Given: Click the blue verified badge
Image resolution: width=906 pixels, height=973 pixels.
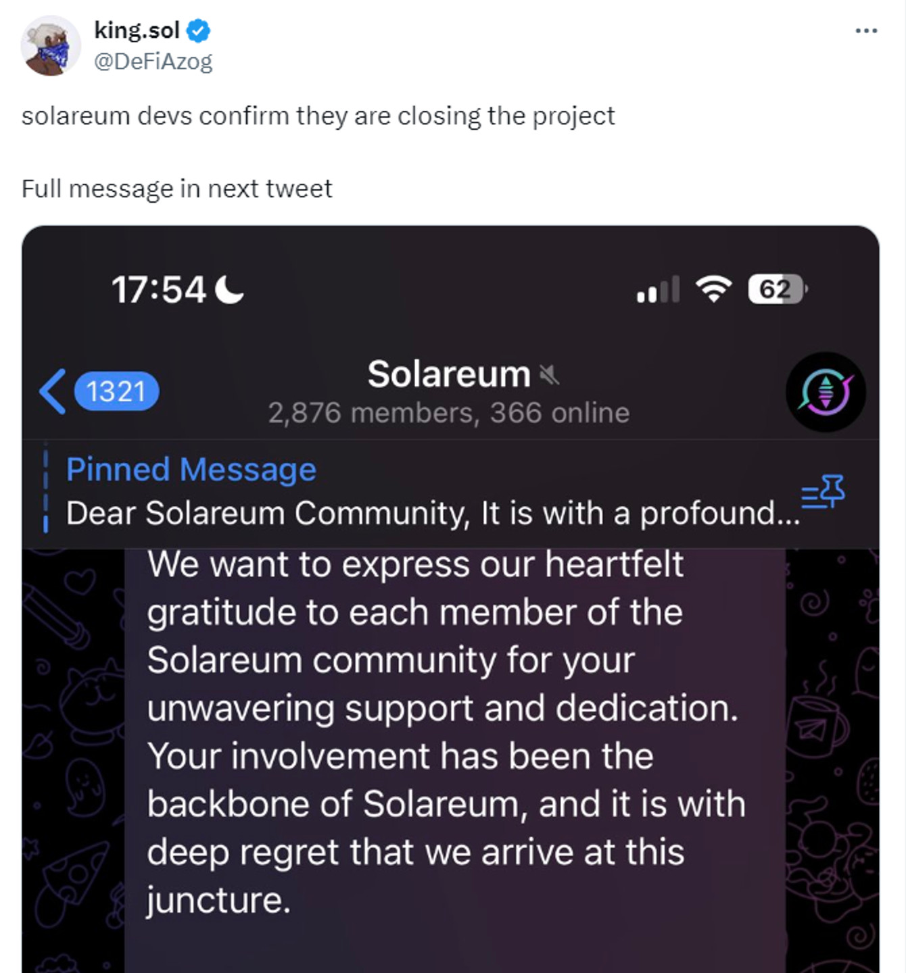Looking at the screenshot, I should point(198,30).
